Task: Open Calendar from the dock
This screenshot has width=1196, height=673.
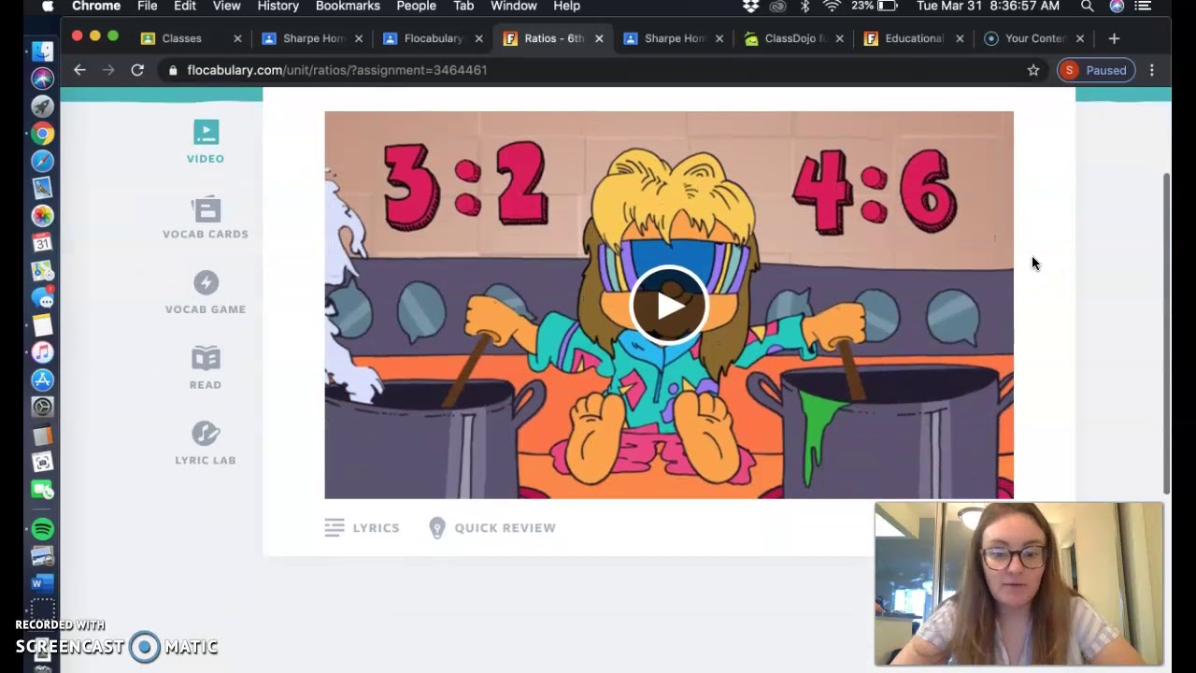Action: [42, 243]
